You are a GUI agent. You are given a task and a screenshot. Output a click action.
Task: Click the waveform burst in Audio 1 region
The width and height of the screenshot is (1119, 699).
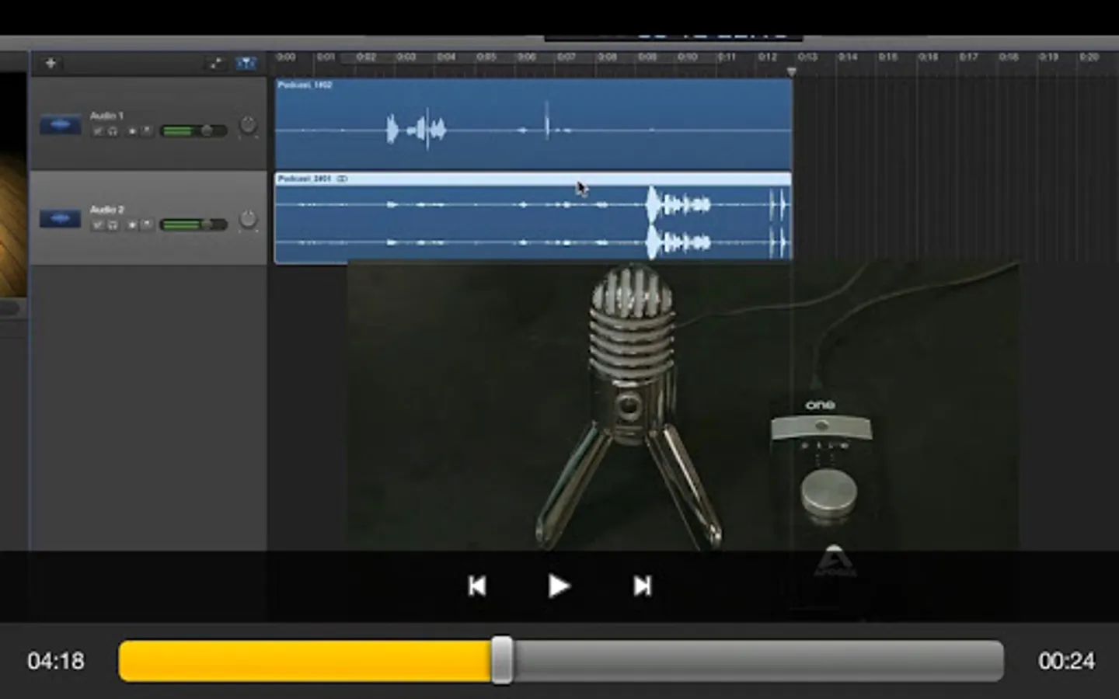point(417,129)
